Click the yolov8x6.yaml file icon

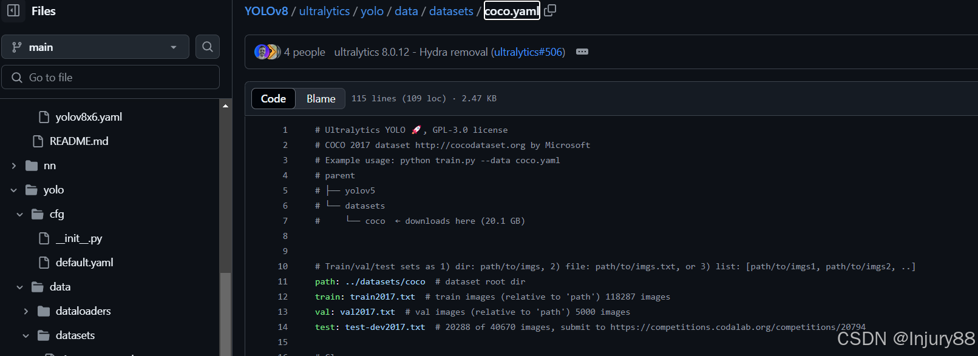pyautogui.click(x=44, y=117)
